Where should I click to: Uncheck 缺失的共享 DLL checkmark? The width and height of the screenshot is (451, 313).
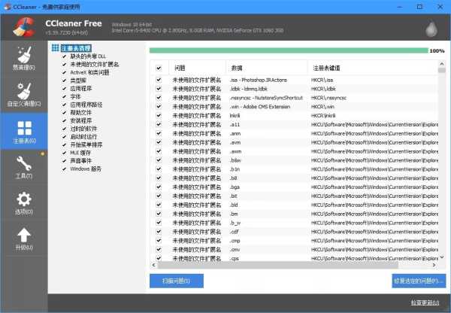[65, 56]
